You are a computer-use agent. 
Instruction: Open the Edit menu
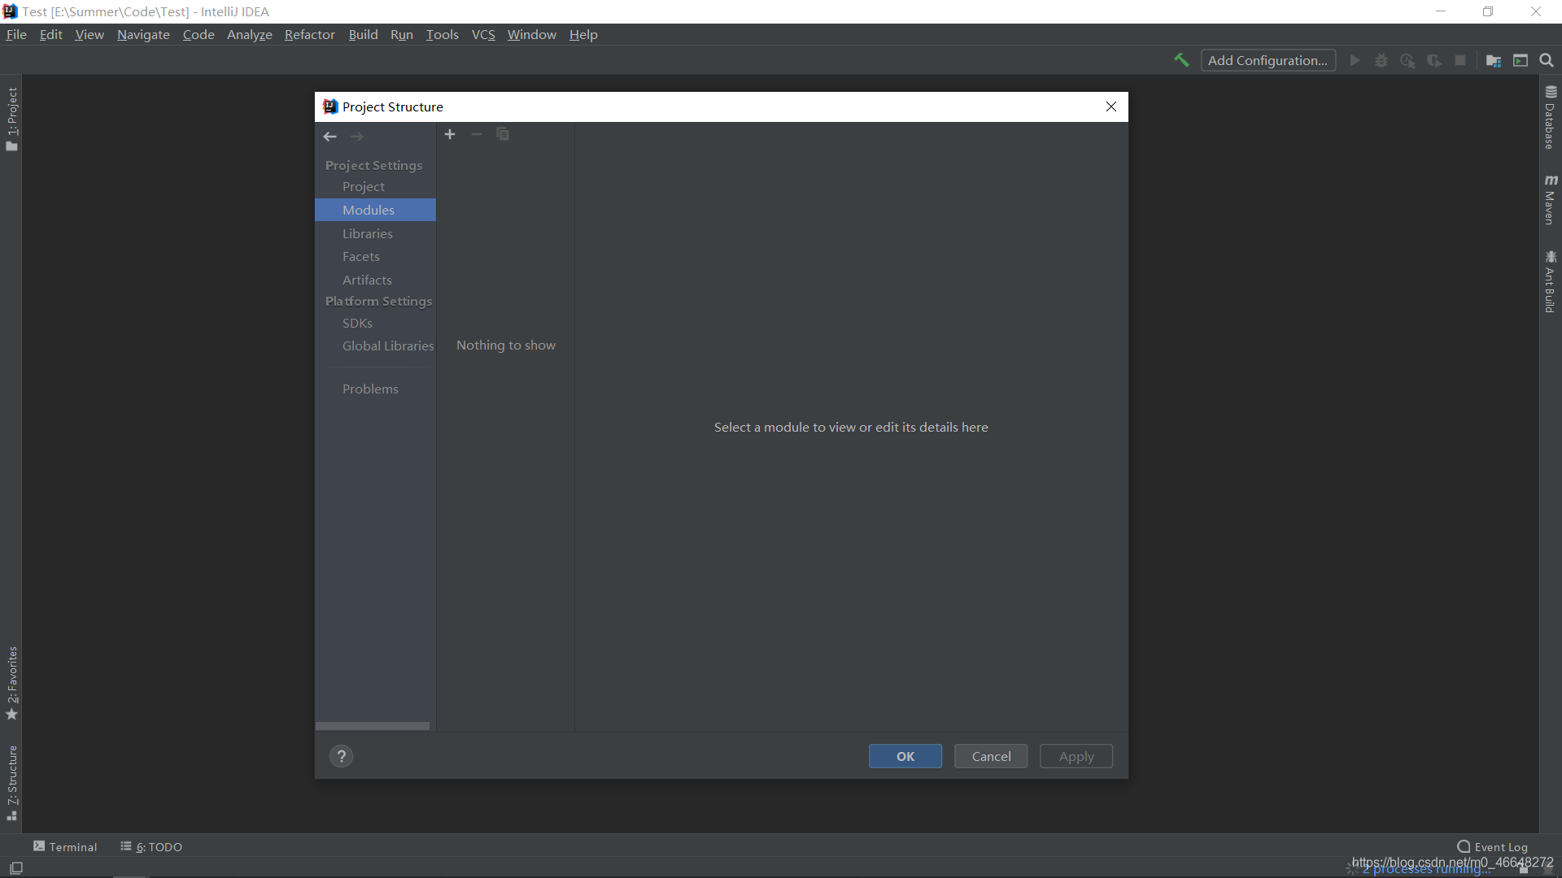(50, 34)
